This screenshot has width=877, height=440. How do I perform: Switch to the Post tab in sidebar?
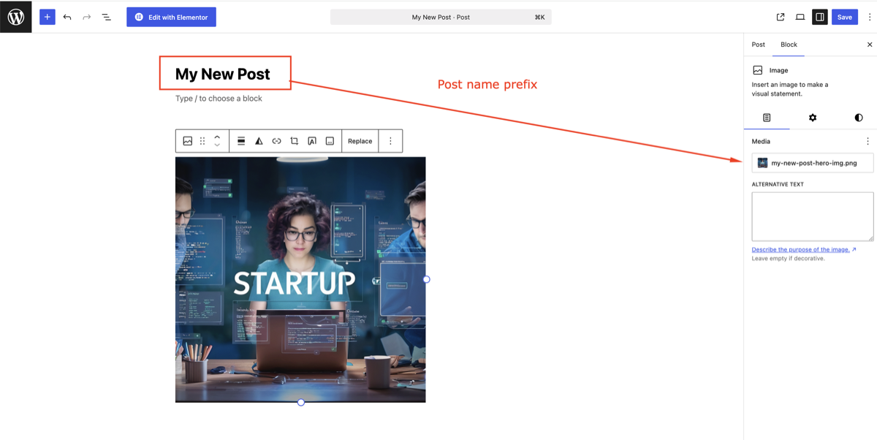coord(759,45)
